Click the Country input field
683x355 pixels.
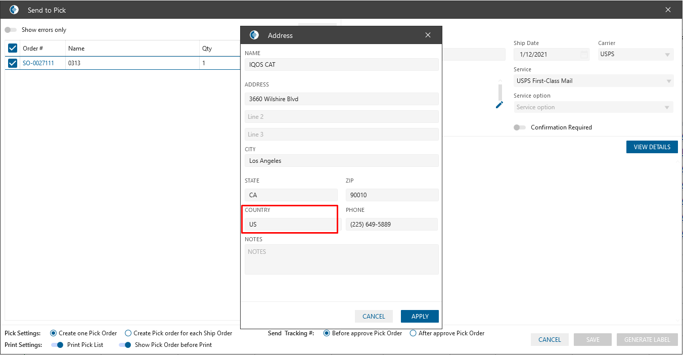coord(291,224)
